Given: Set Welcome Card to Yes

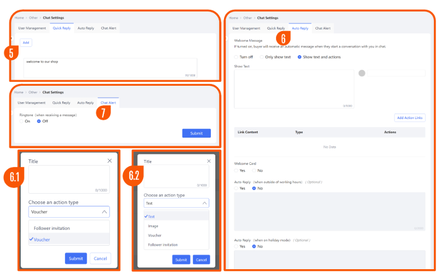Looking at the screenshot, I should click(x=236, y=170).
